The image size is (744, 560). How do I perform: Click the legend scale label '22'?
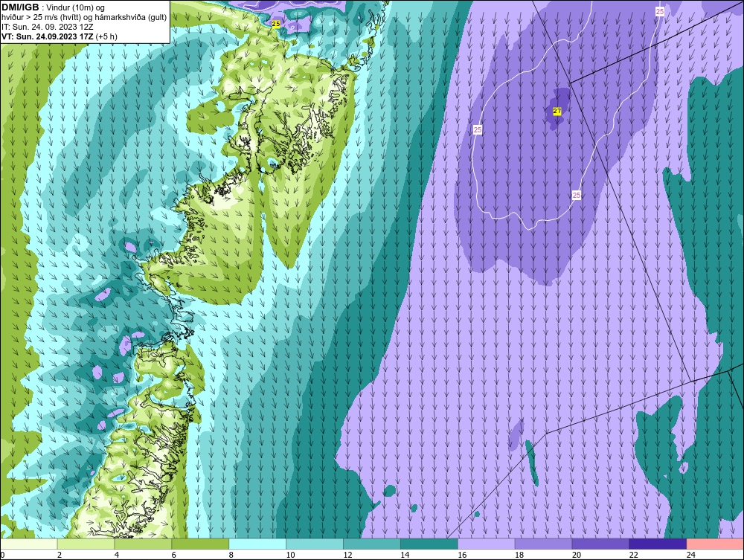pos(633,555)
